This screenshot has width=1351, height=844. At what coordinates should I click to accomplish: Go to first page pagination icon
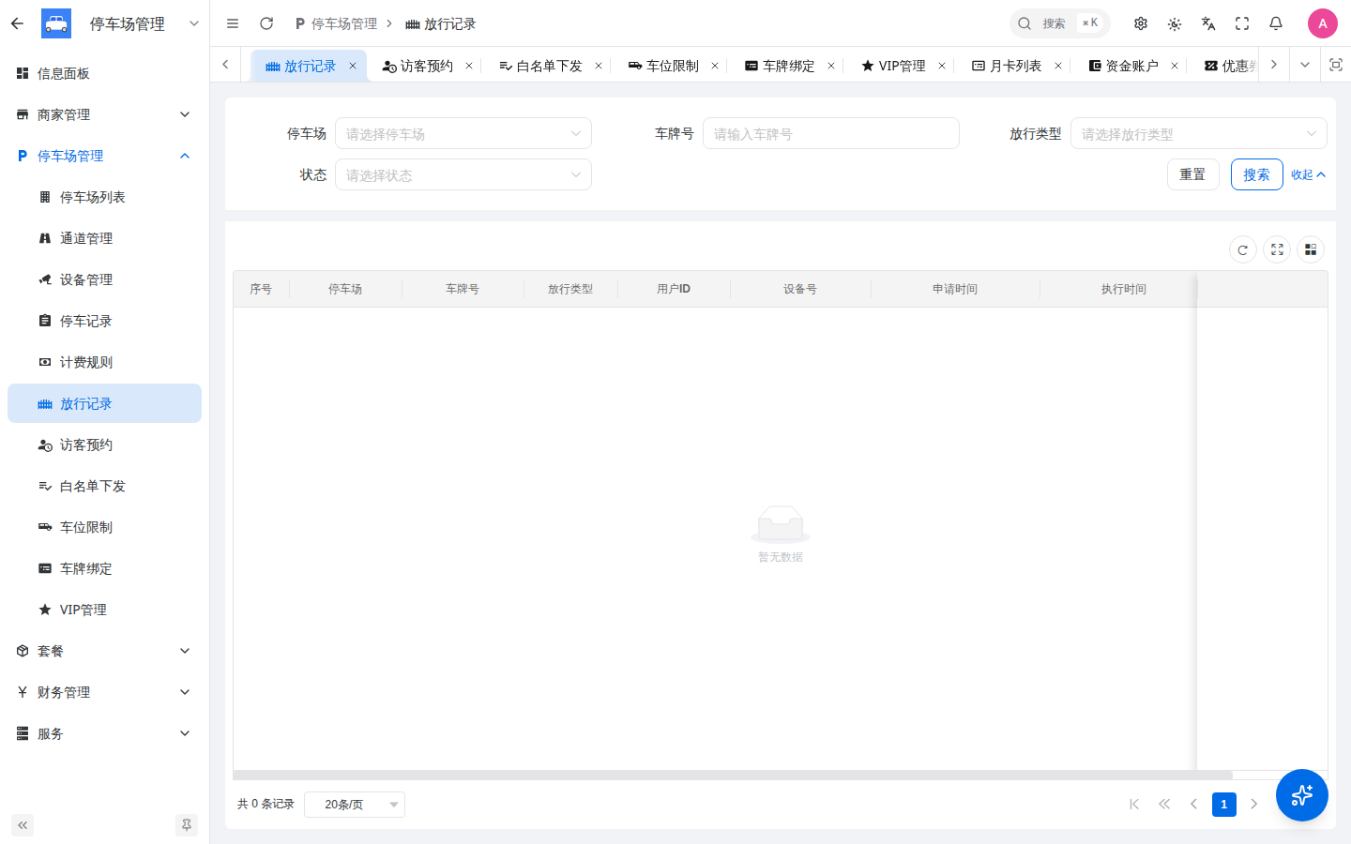pos(1134,804)
